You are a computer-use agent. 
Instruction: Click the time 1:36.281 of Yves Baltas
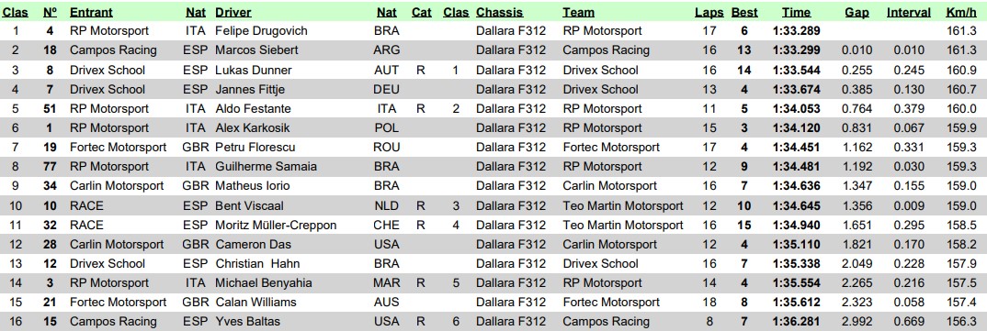point(796,322)
